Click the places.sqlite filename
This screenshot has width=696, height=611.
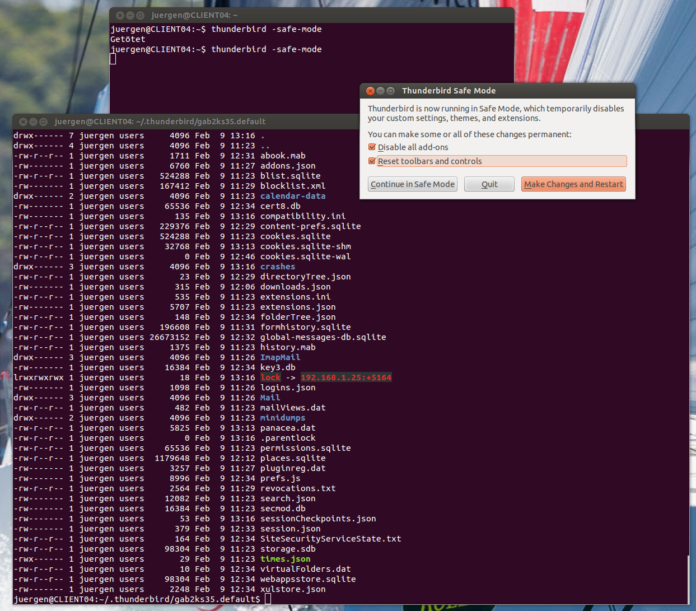(x=293, y=458)
